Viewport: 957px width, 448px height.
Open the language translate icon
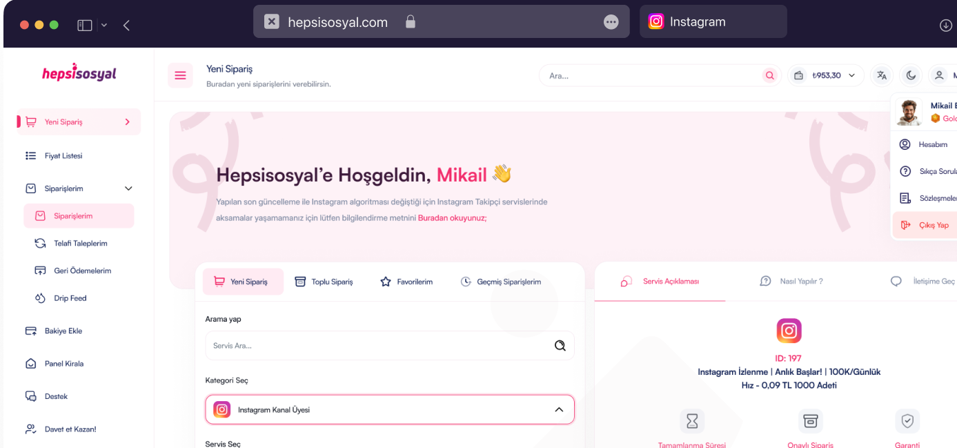point(881,75)
